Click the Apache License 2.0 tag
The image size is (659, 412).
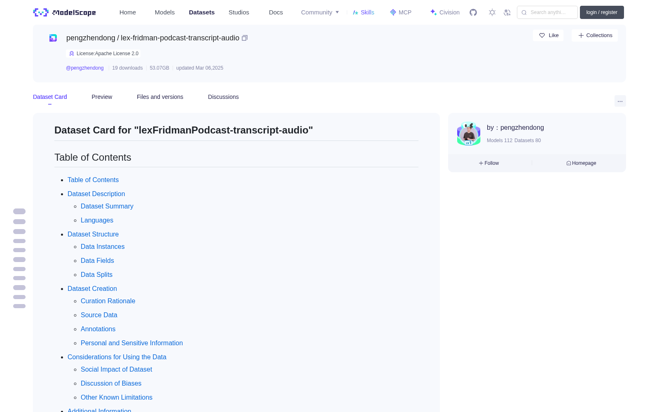pyautogui.click(x=103, y=54)
